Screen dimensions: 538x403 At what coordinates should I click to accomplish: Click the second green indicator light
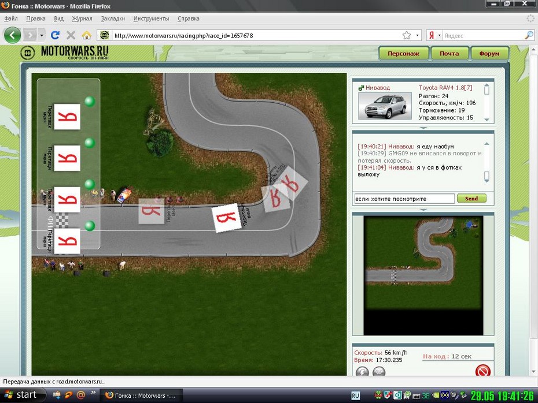(x=90, y=143)
